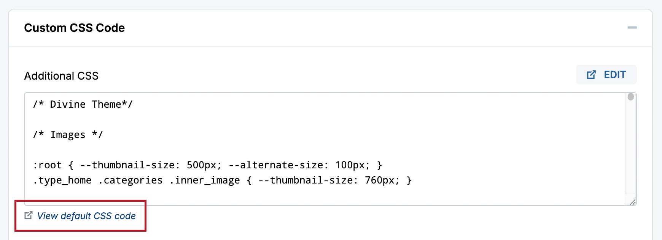Place cursor on the Images comment line

(x=67, y=134)
